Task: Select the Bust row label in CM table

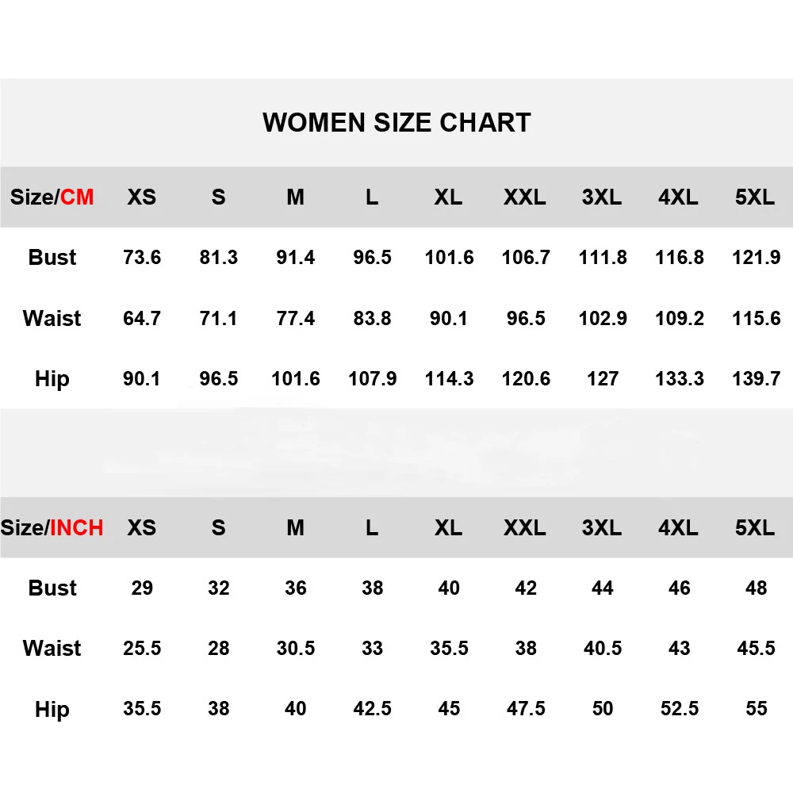Action: click(52, 258)
